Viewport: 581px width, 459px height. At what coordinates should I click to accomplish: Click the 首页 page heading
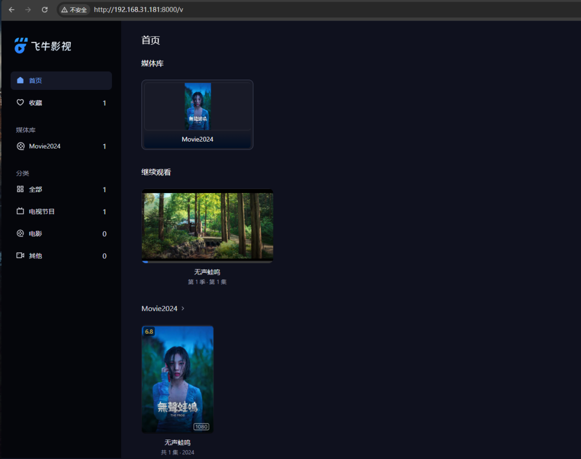click(151, 40)
